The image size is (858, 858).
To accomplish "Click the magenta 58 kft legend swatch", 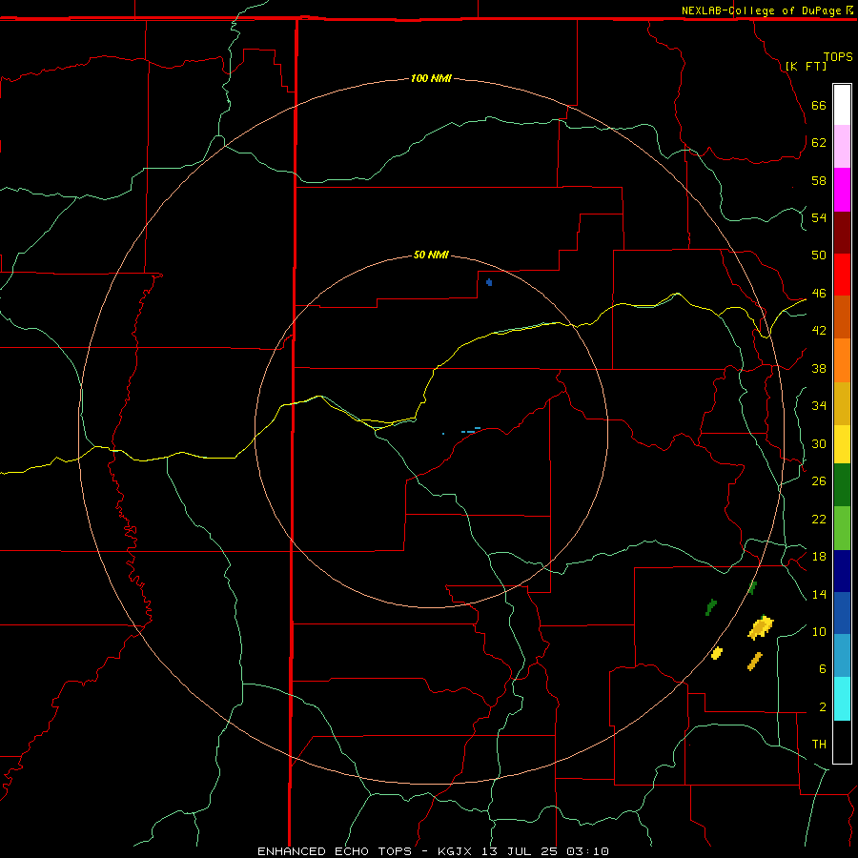I will click(842, 190).
